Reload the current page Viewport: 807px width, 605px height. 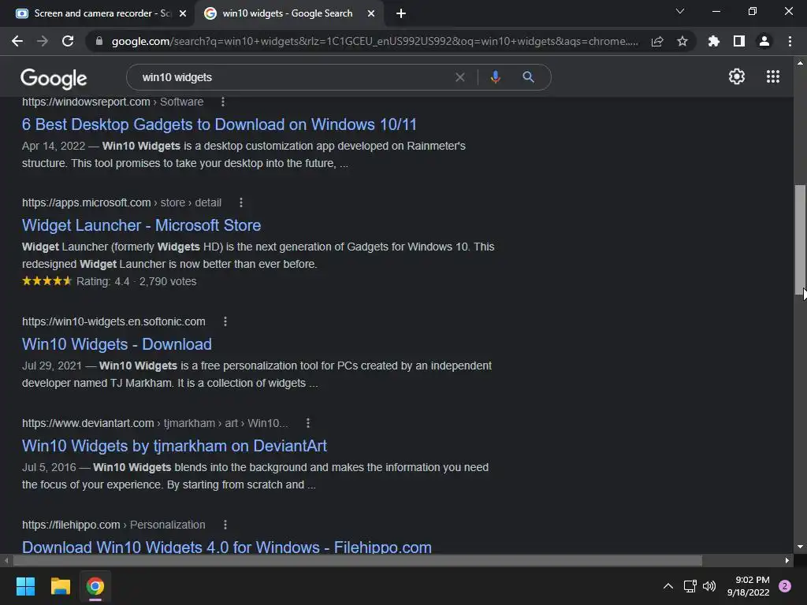point(68,41)
